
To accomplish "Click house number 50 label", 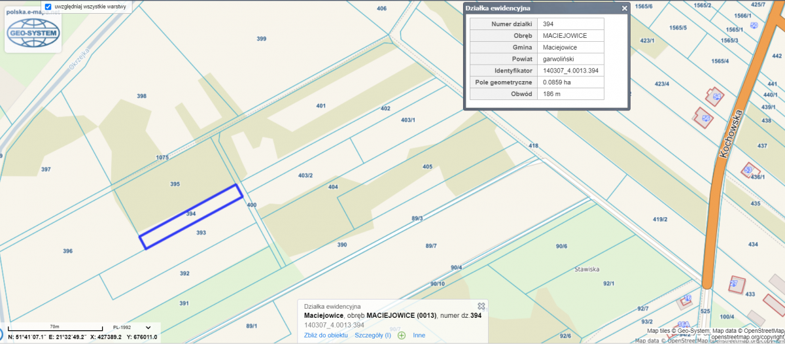I will pos(754,26).
